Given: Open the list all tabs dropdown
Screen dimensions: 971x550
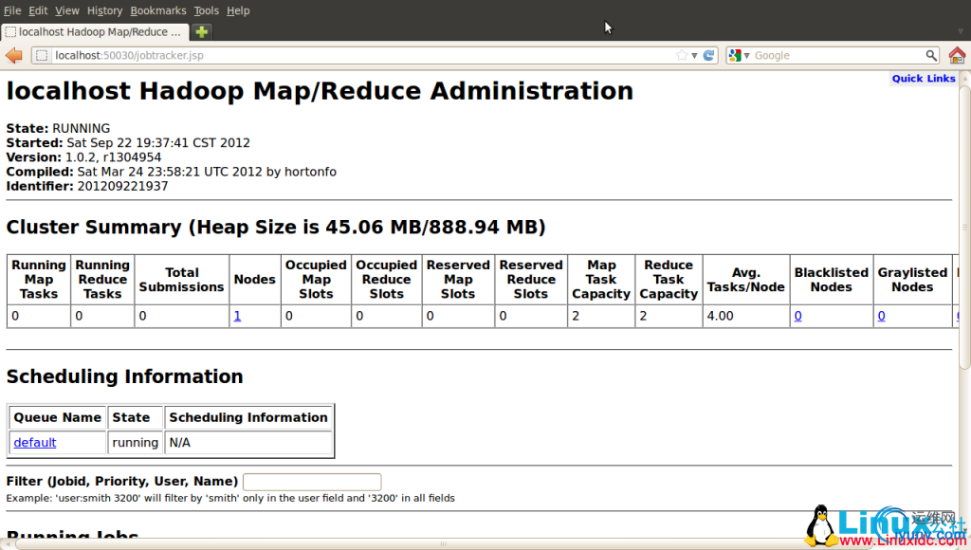Looking at the screenshot, I should (961, 31).
